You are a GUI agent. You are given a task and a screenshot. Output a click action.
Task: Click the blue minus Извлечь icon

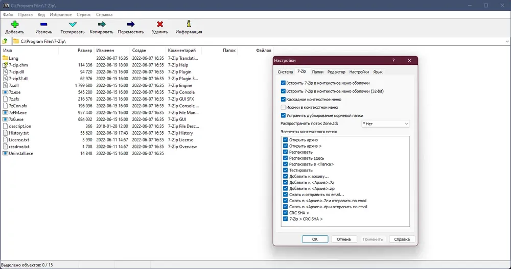pyautogui.click(x=43, y=25)
